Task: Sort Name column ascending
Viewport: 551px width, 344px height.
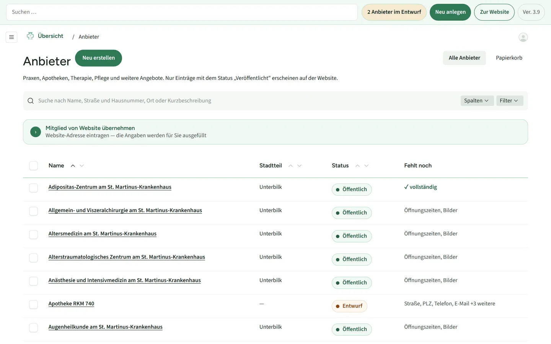Action: (73, 166)
